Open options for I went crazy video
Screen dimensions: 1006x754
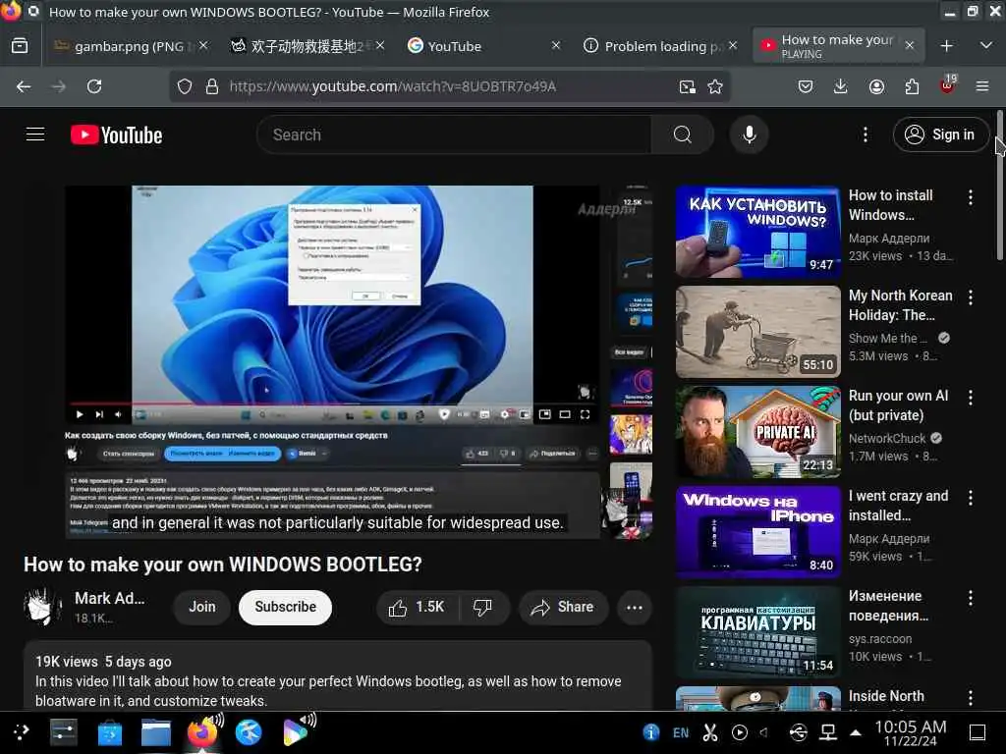coord(971,498)
